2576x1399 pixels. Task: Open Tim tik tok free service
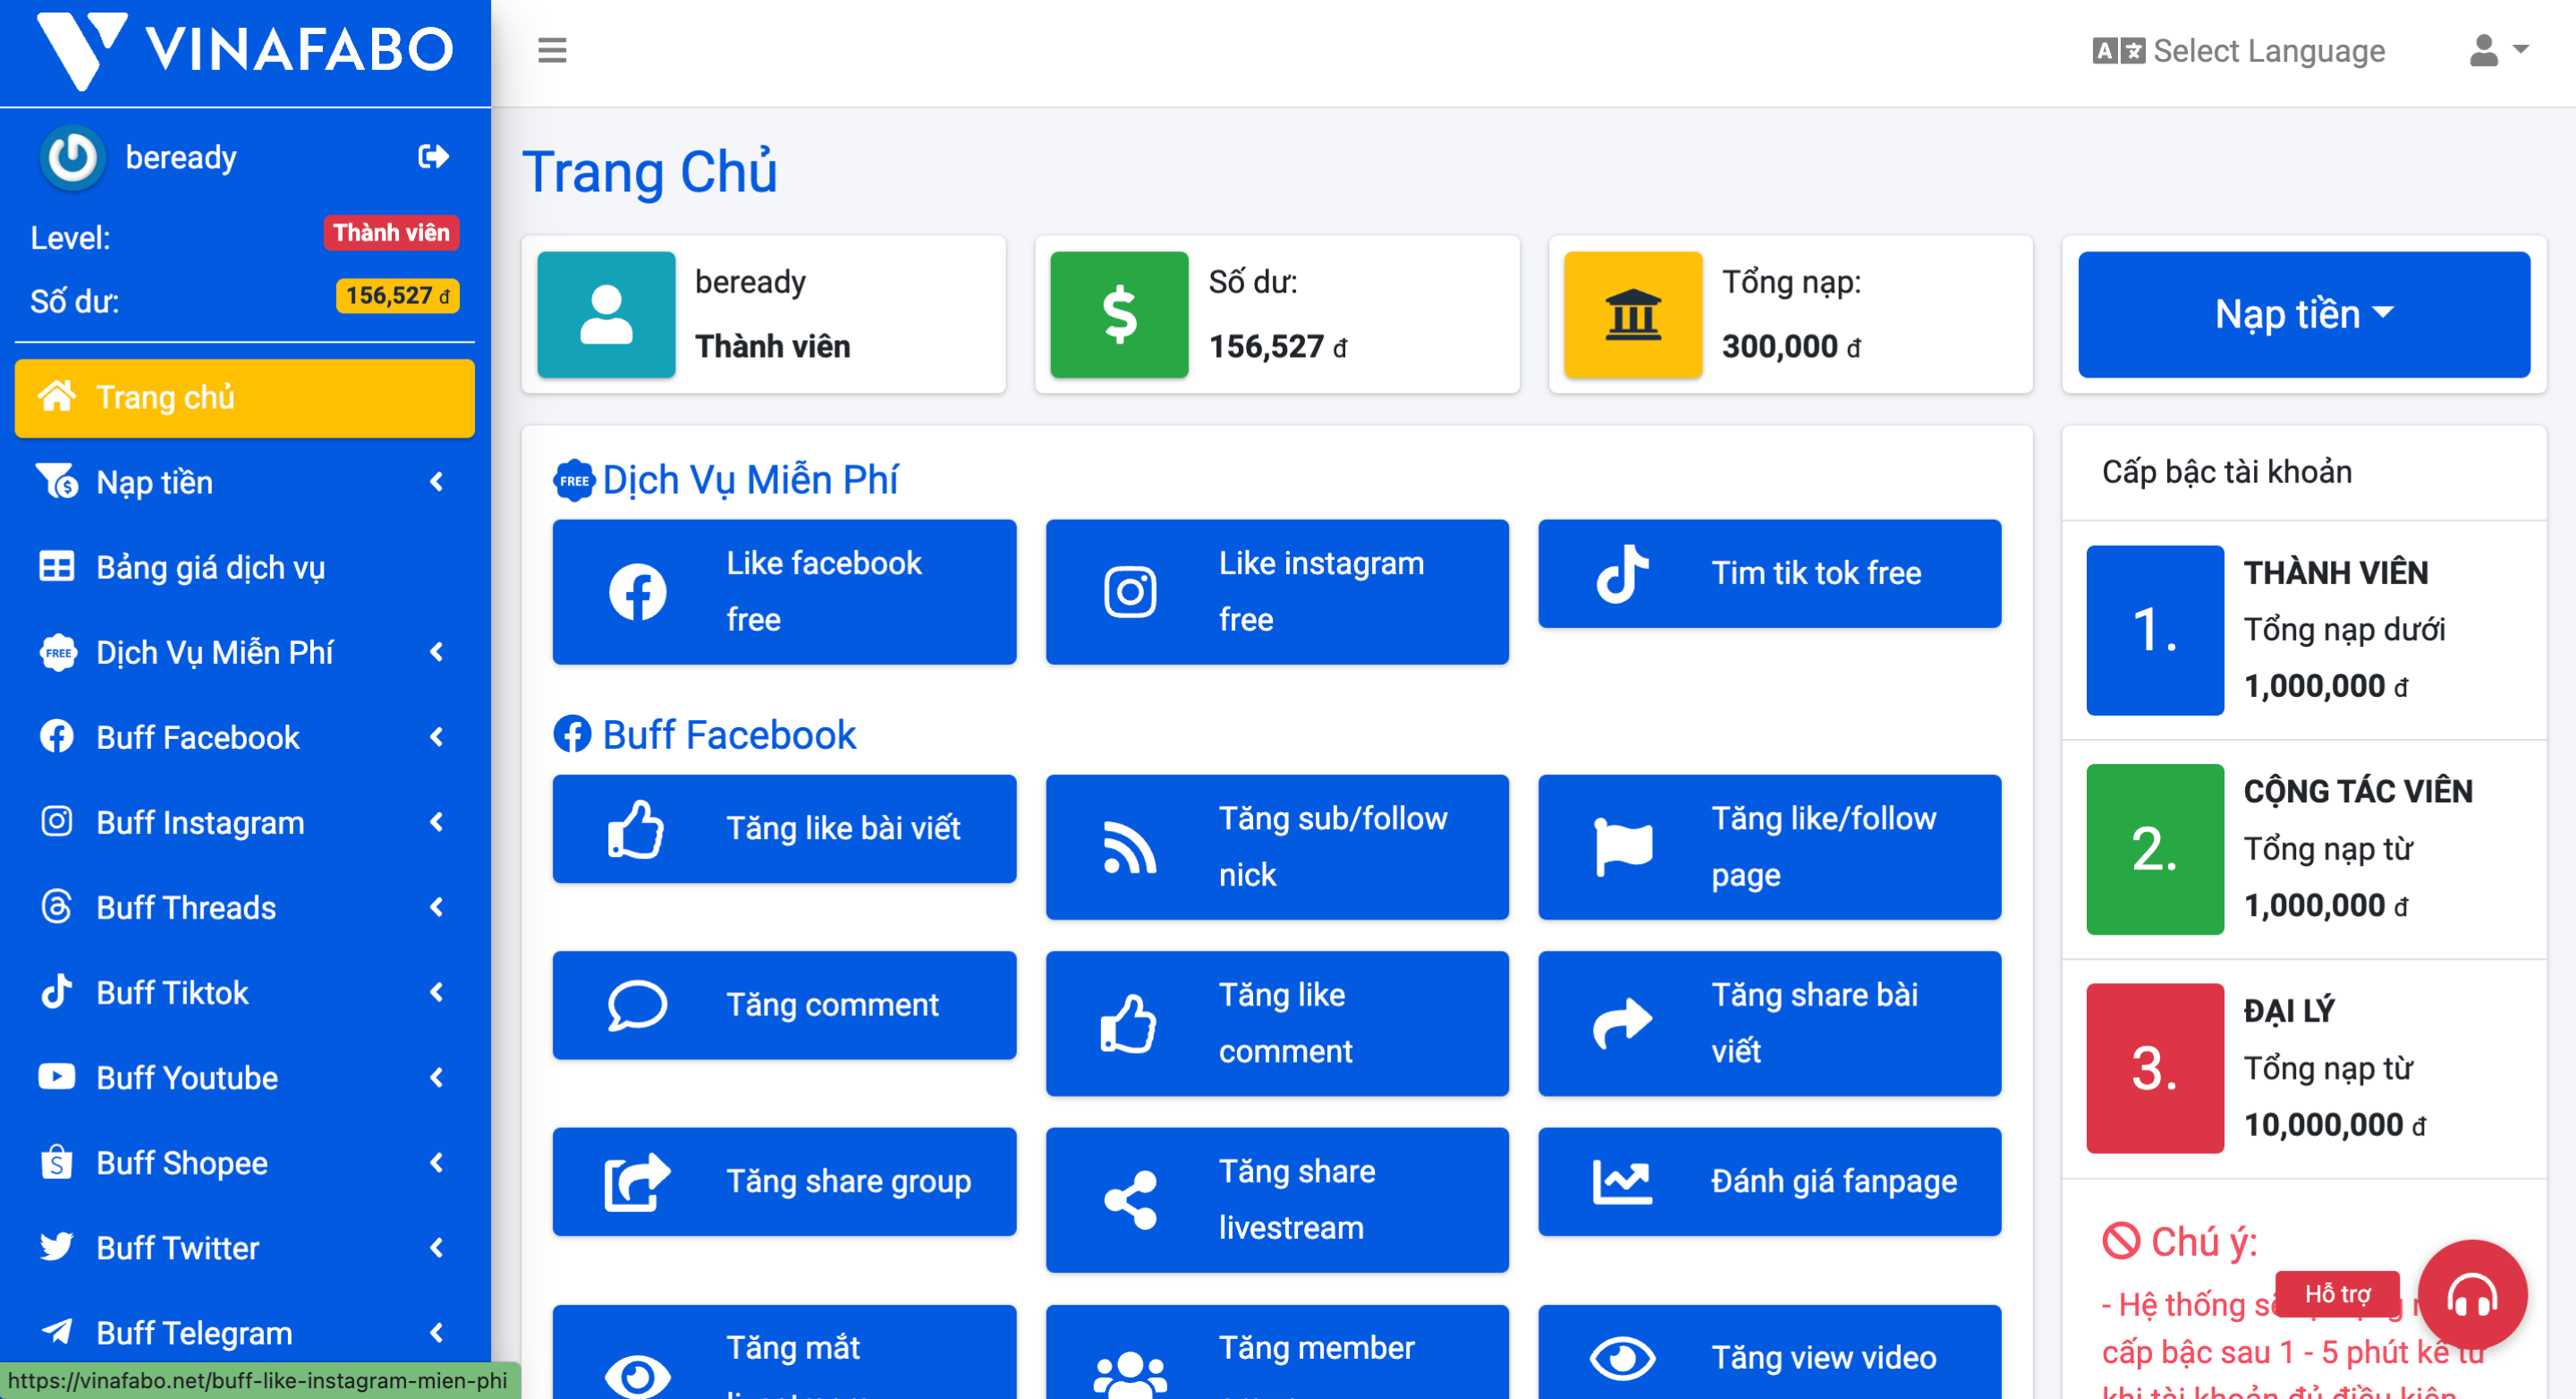[x=1769, y=573]
